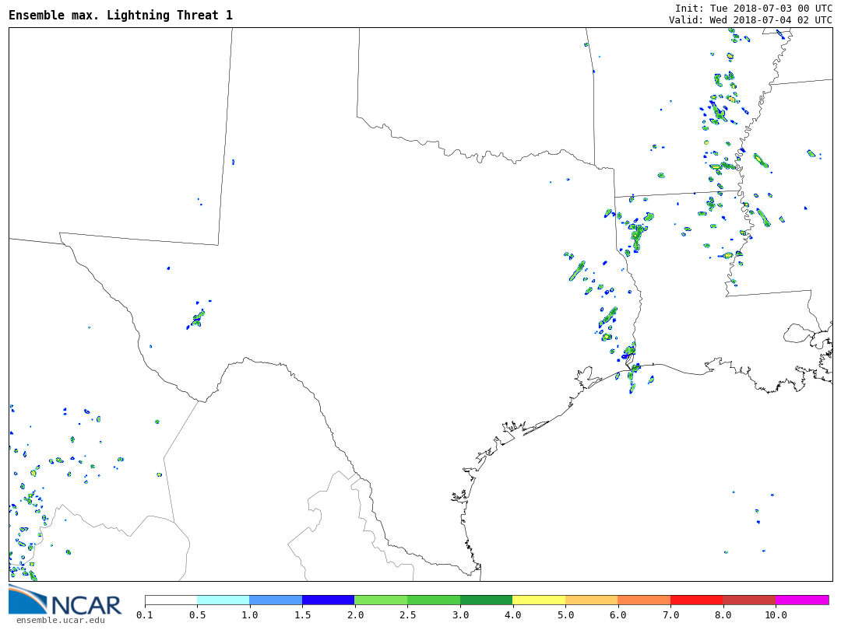
Task: Select the Valid time label, Wed 2018-07-04
Action: point(750,20)
